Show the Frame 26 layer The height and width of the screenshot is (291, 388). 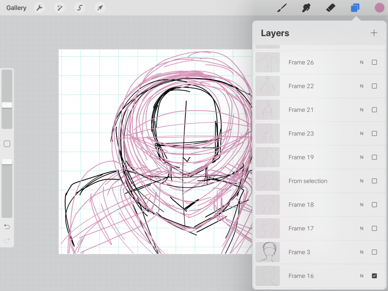(x=374, y=62)
